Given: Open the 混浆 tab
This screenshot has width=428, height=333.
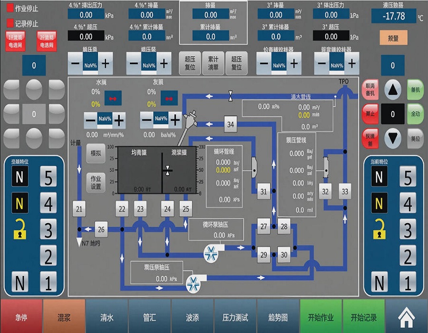Looking at the screenshot, I should [64, 316].
